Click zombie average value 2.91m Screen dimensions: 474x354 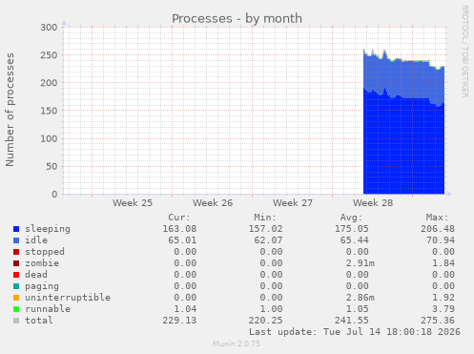(x=361, y=263)
